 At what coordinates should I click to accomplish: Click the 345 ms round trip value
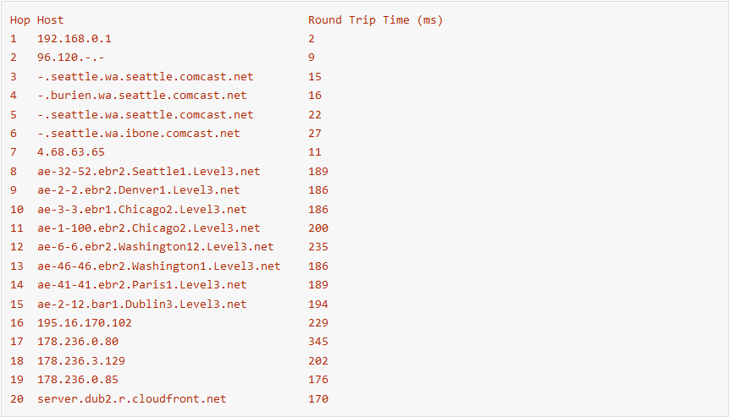click(318, 342)
